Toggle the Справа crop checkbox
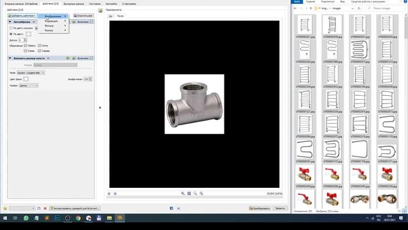The image size is (408, 230). [x=40, y=51]
